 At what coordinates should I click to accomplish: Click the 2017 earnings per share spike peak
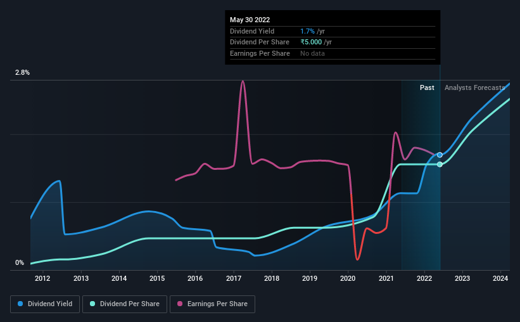tap(243, 81)
